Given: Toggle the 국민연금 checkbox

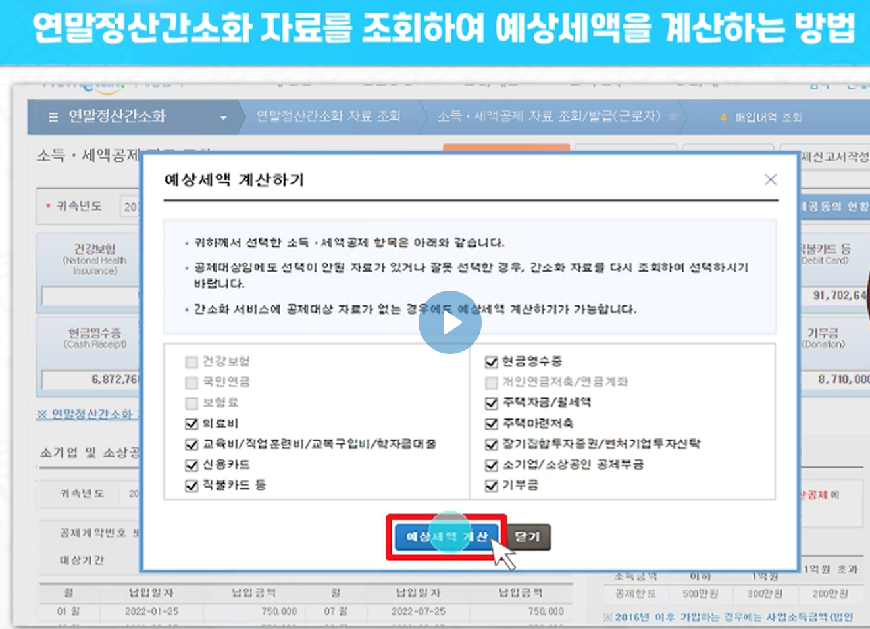Looking at the screenshot, I should 192,382.
